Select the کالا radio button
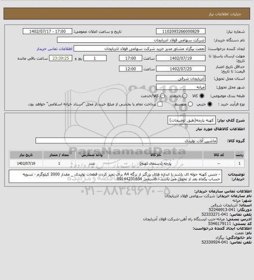Image resolution: width=254 pixels, height=280 pixels. coord(202,96)
